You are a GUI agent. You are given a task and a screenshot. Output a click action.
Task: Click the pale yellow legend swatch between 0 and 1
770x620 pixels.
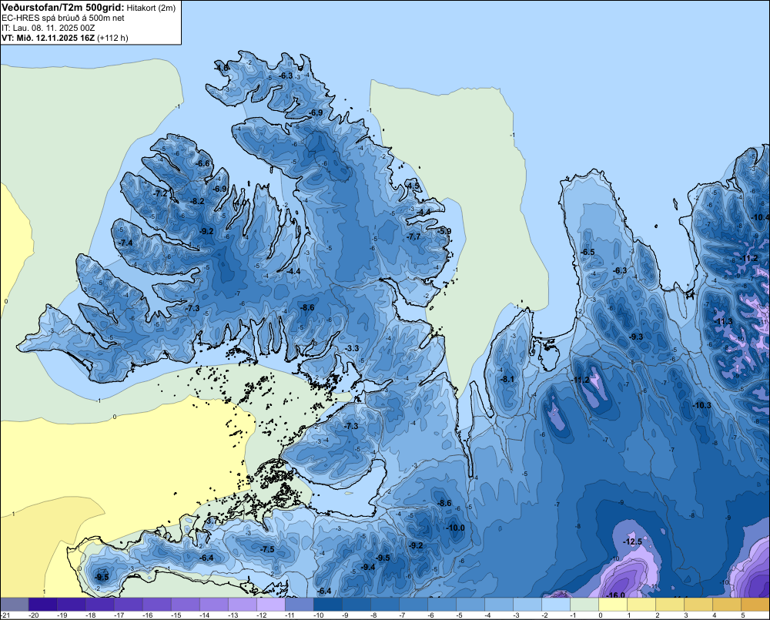click(x=613, y=605)
